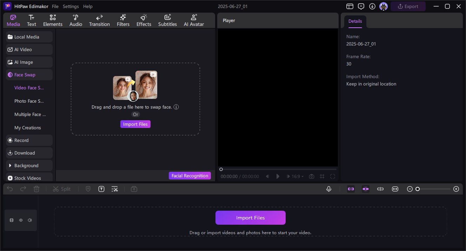Image resolution: width=466 pixels, height=251 pixels.
Task: Play the video in player
Action: point(278,176)
